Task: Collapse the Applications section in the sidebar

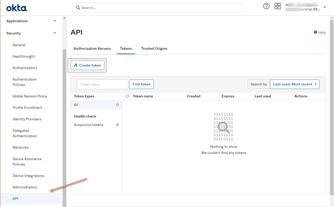Action: pyautogui.click(x=54, y=21)
